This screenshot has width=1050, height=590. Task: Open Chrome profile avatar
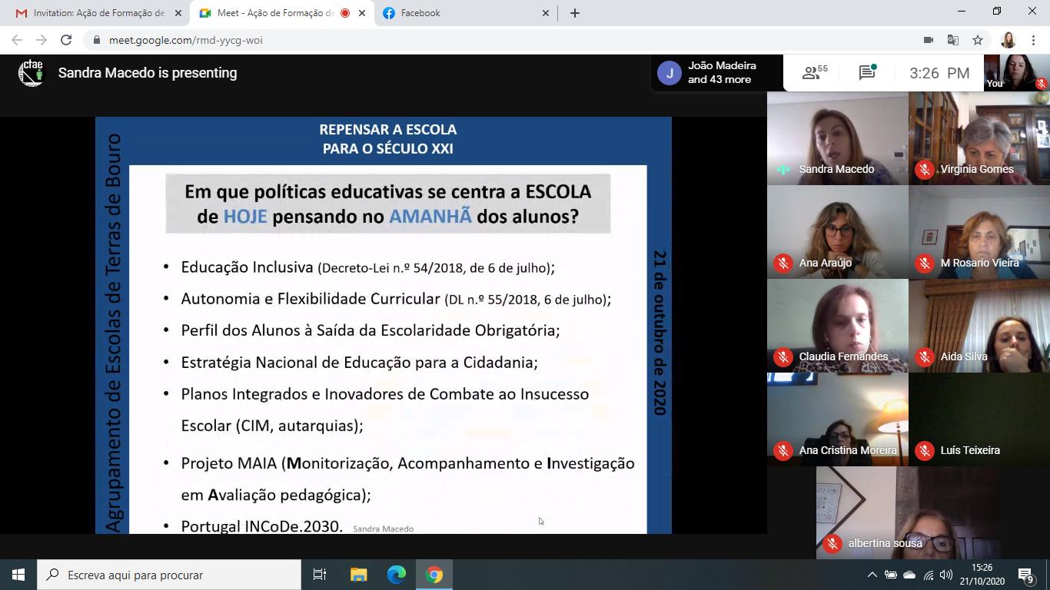click(1008, 40)
